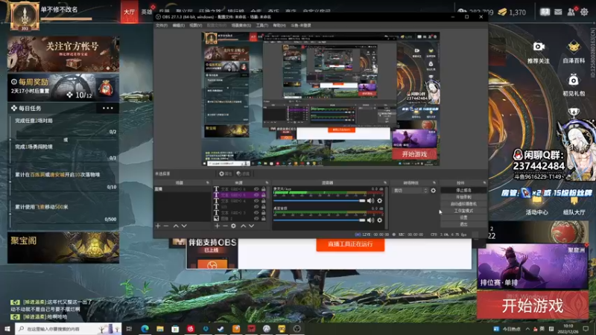Screen dimensions: 596x335
Task: Open the 初见礼包 gift pack icon
Action: pos(574,80)
